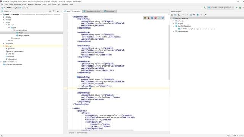The width and height of the screenshot is (244, 137).
Task: Expand the test folder
Action: [6, 41]
